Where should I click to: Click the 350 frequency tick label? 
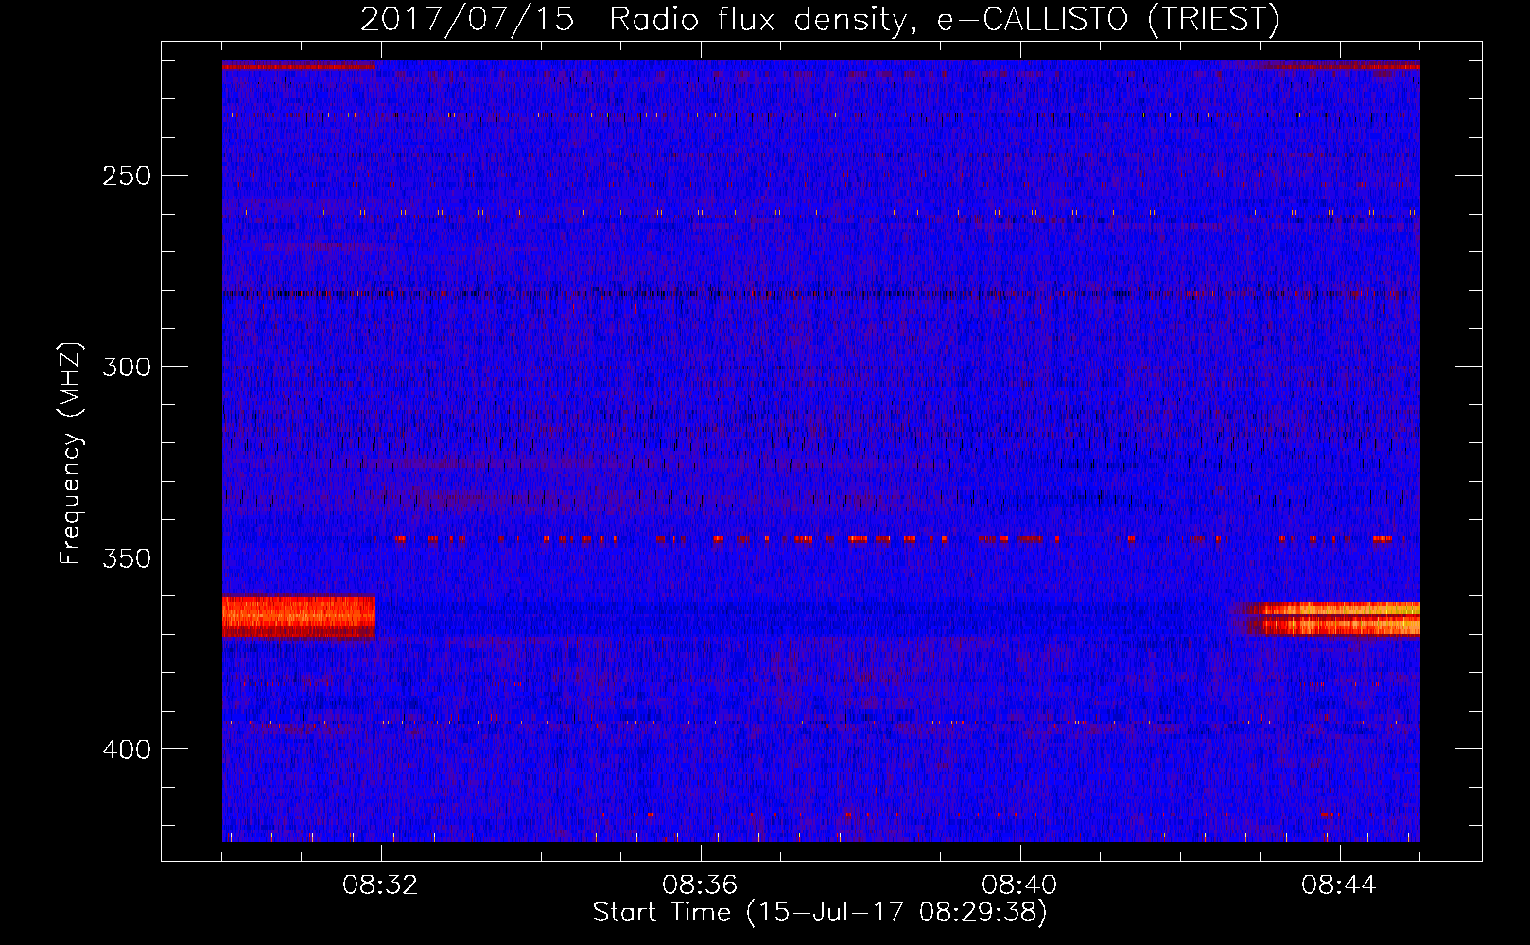(x=127, y=558)
